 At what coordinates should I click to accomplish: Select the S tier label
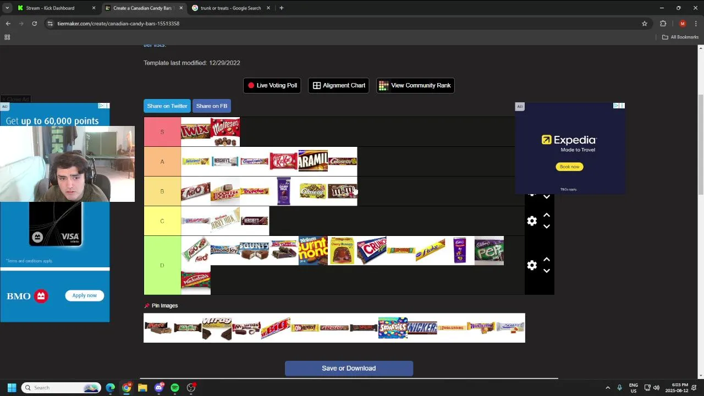point(162,131)
